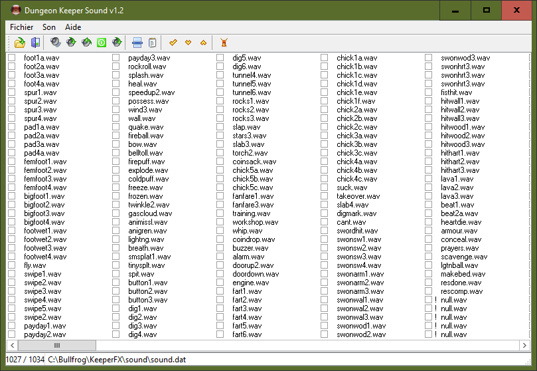Toggle the dig5.wav checkbox
The height and width of the screenshot is (371, 537).
tap(220, 58)
